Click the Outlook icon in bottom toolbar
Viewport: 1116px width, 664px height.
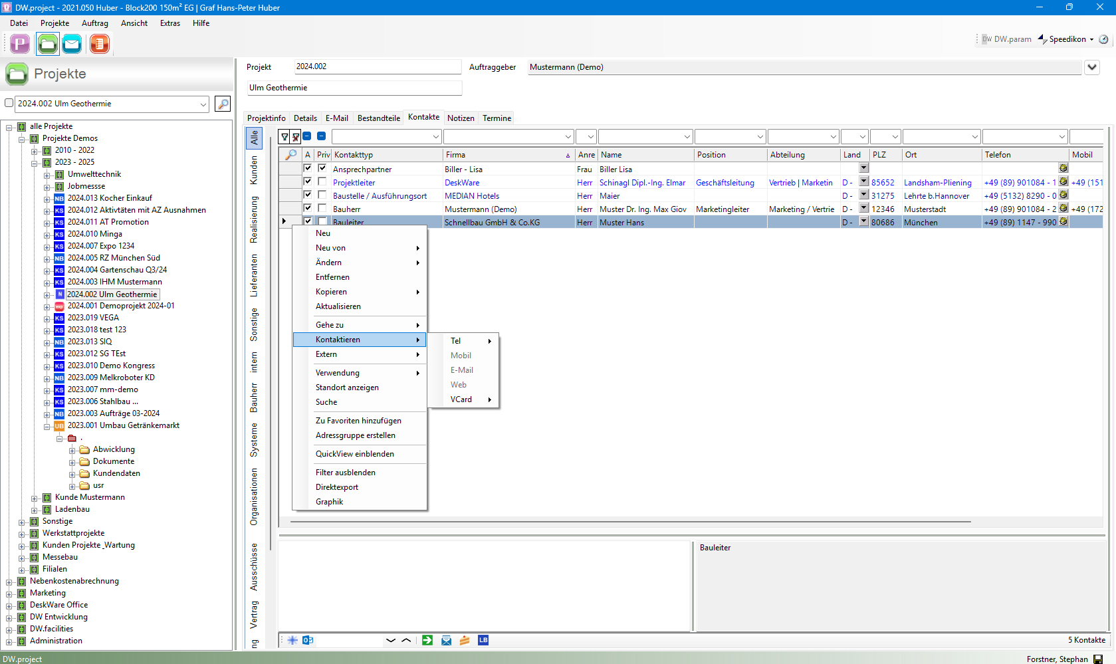308,640
